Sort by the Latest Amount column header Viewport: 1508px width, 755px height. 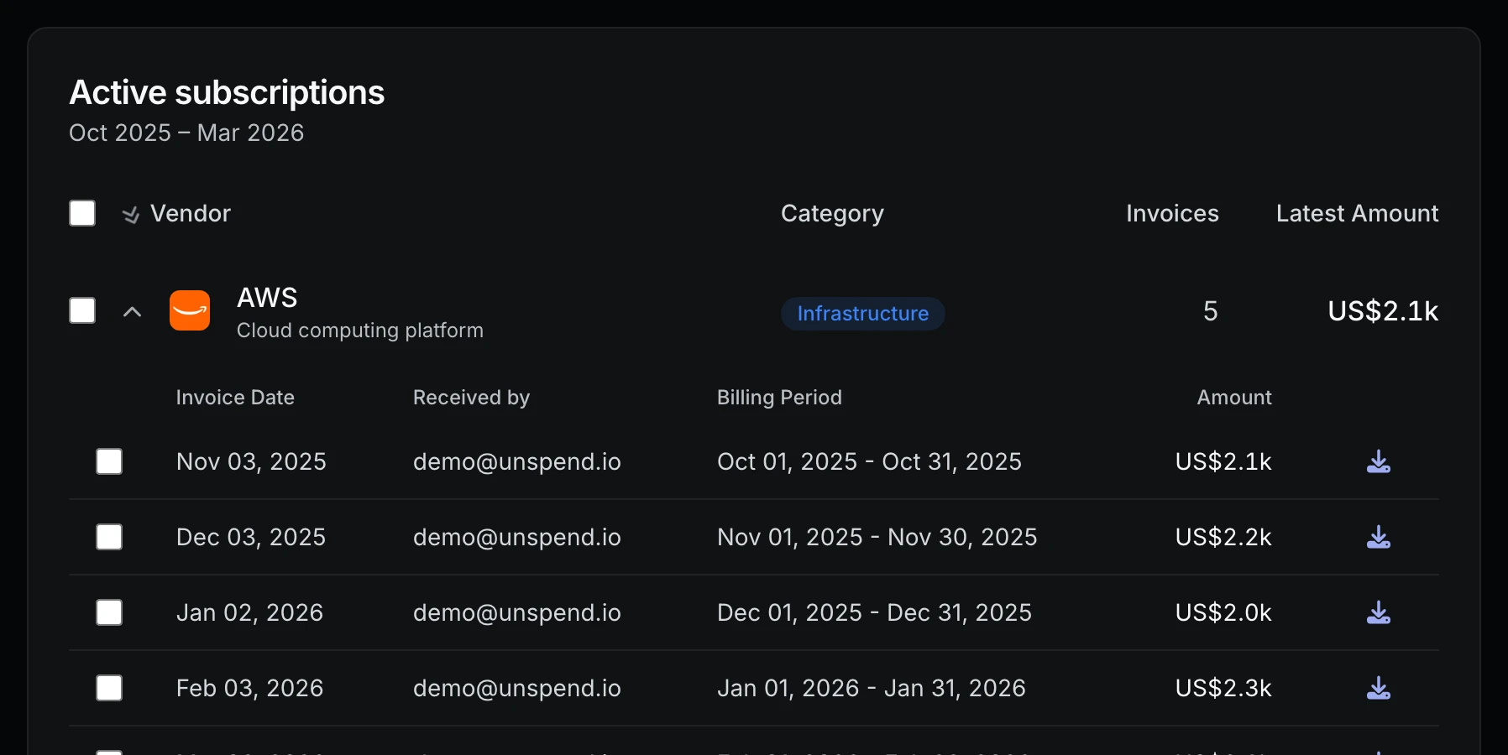(1357, 214)
